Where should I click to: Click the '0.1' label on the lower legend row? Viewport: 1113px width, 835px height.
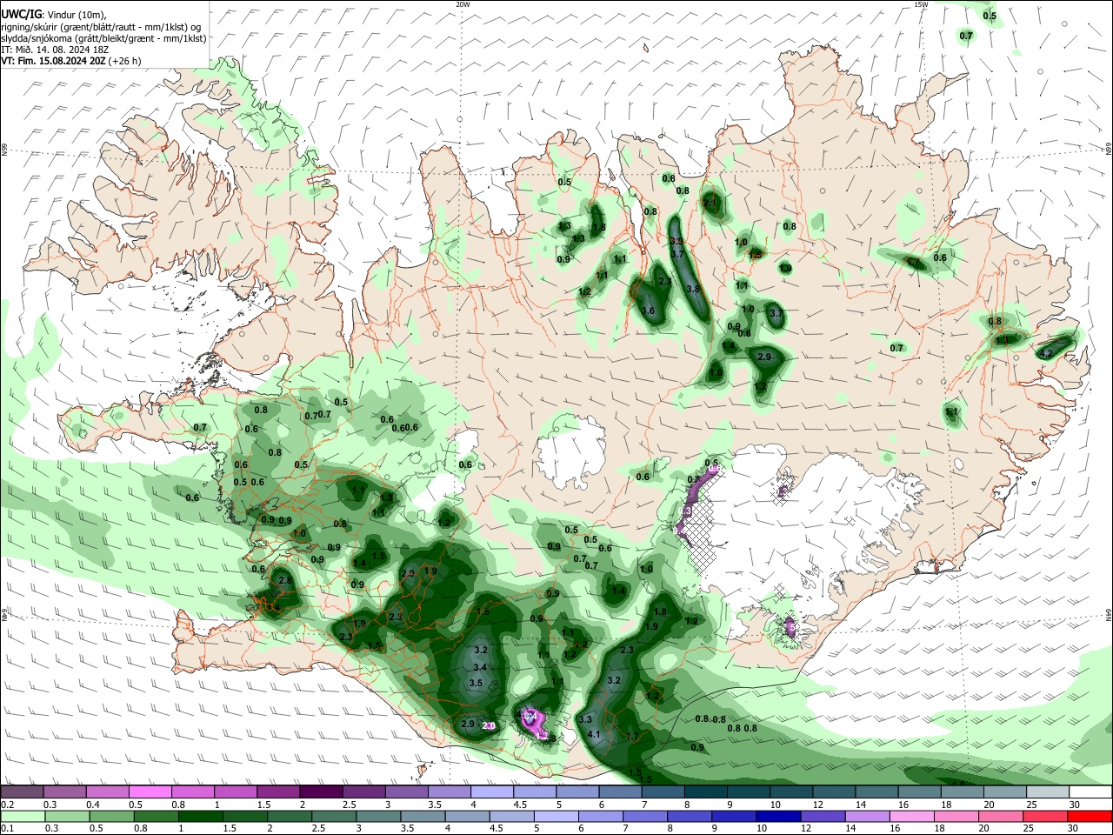[x=7, y=829]
